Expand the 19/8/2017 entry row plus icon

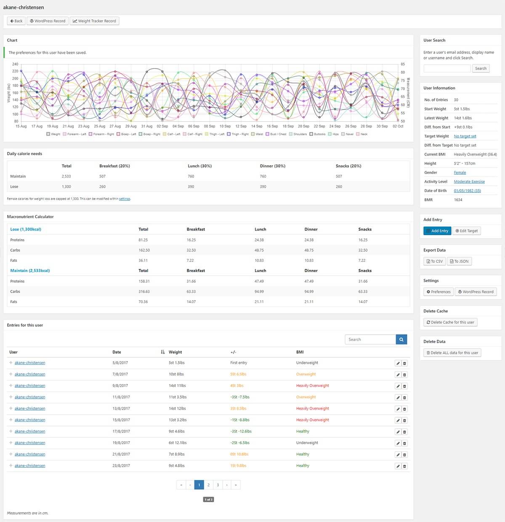[11, 442]
